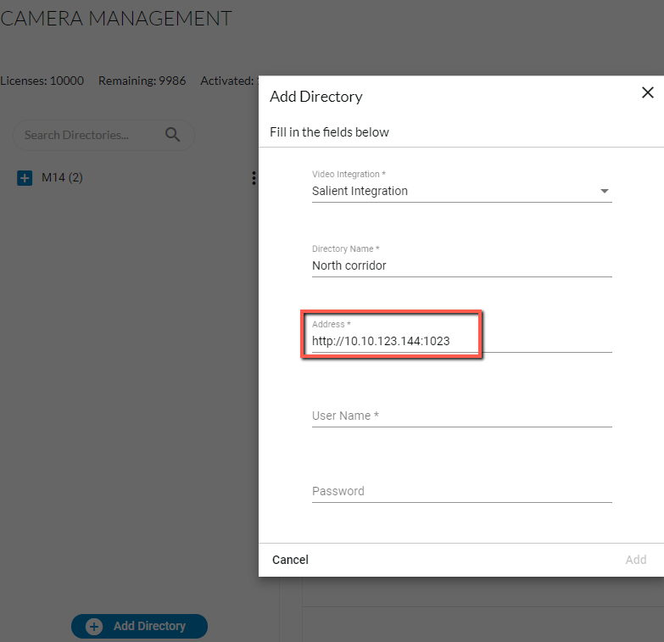This screenshot has width=664, height=642.
Task: Click the magnifier search icon
Action: click(172, 135)
